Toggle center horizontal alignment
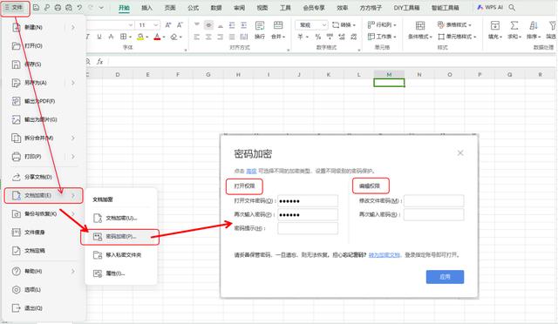The height and width of the screenshot is (324, 558). [208, 37]
